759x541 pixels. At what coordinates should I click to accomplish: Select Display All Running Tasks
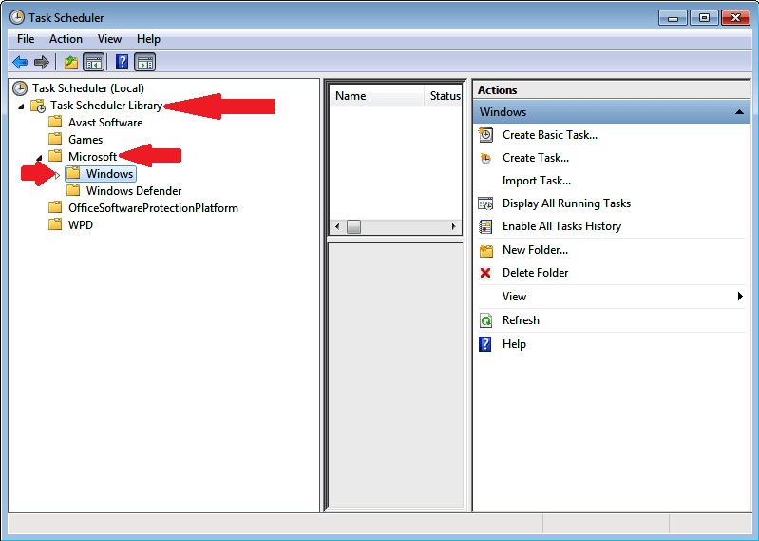[566, 203]
